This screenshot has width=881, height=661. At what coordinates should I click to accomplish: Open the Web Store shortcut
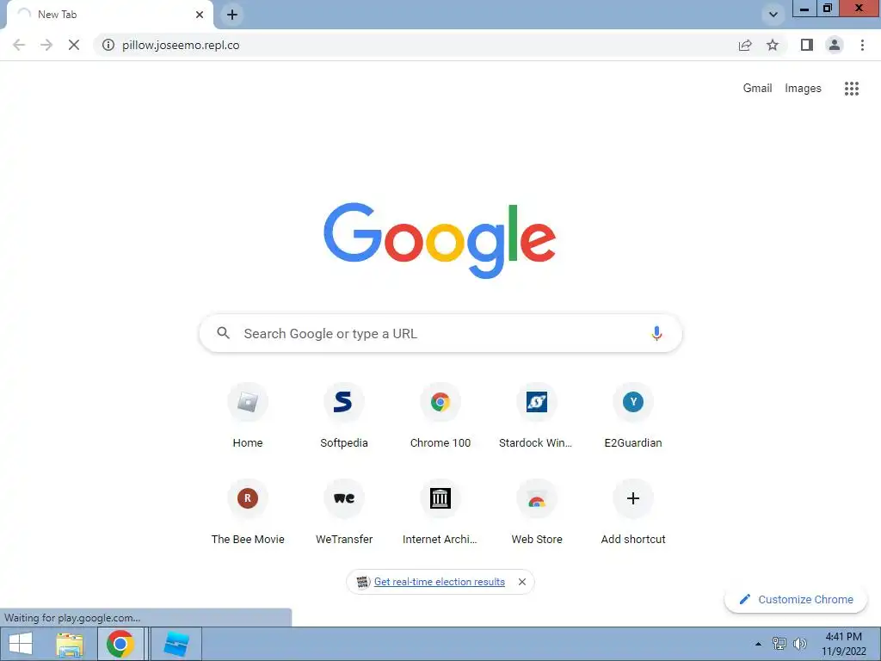coord(537,513)
